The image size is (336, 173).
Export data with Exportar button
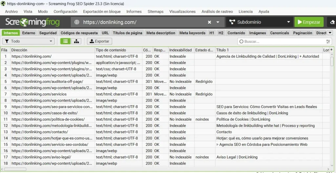coord(99,41)
